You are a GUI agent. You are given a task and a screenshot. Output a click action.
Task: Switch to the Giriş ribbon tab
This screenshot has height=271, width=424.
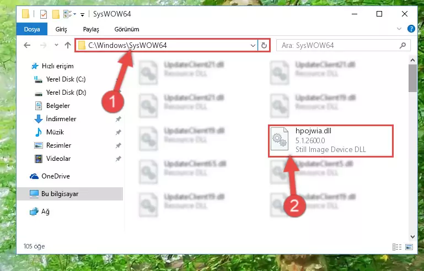(61, 29)
